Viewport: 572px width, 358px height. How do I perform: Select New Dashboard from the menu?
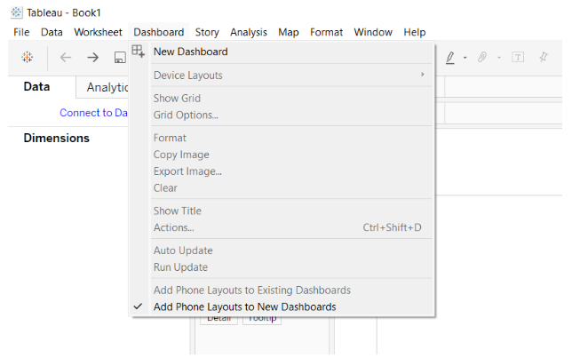[x=190, y=52]
